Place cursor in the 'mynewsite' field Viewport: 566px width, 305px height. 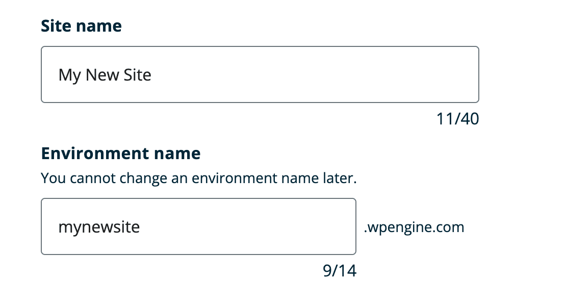pyautogui.click(x=99, y=226)
